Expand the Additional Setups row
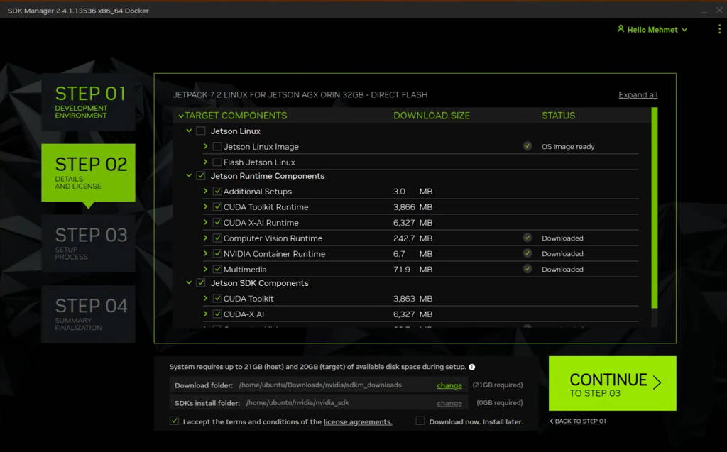 (205, 191)
